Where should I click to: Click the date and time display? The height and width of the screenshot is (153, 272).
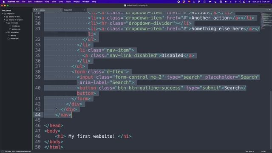click(x=261, y=2)
